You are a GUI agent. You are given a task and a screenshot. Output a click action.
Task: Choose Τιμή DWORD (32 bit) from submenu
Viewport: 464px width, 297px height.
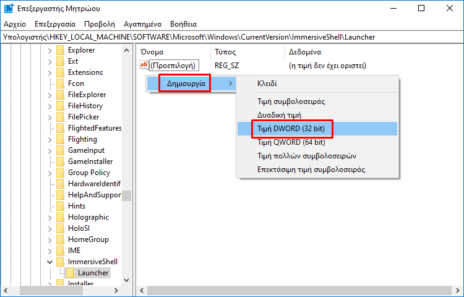click(x=317, y=129)
